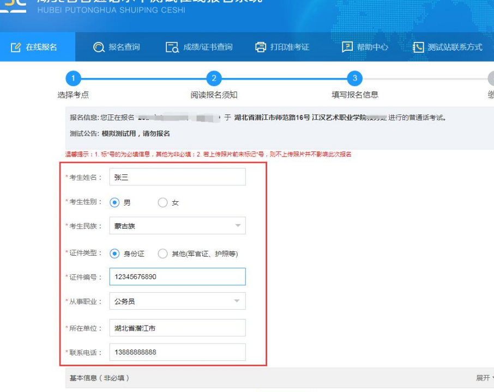
Task: Click the 成绩/证书查询 search-document icon
Action: coord(172,47)
